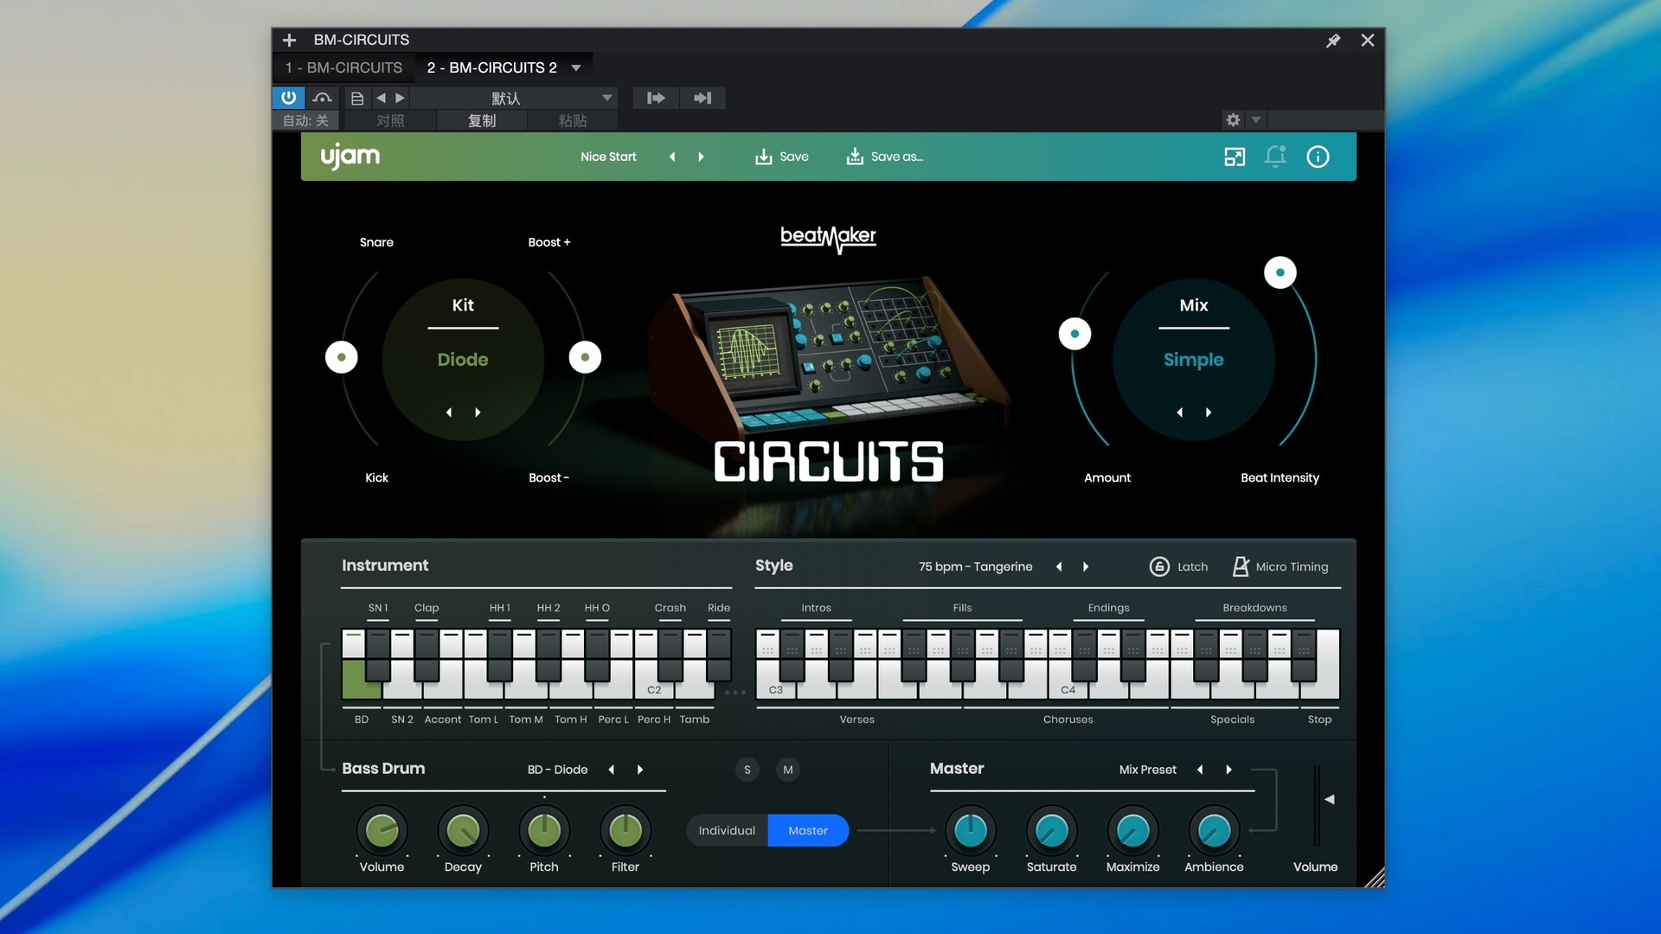Open Micro Timing metronome icon
The width and height of the screenshot is (1661, 934).
pyautogui.click(x=1241, y=566)
